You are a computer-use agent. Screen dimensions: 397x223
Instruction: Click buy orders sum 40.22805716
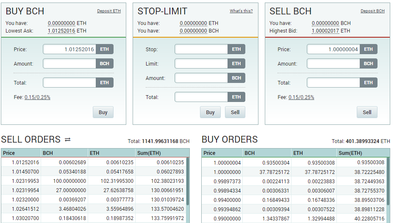pos(369,218)
